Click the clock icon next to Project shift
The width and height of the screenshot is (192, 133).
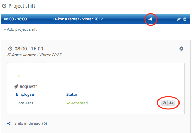tap(4, 6)
